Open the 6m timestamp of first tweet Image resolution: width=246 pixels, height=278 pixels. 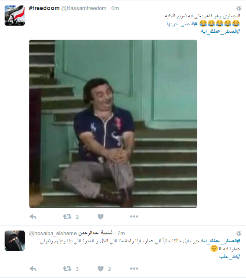[115, 8]
